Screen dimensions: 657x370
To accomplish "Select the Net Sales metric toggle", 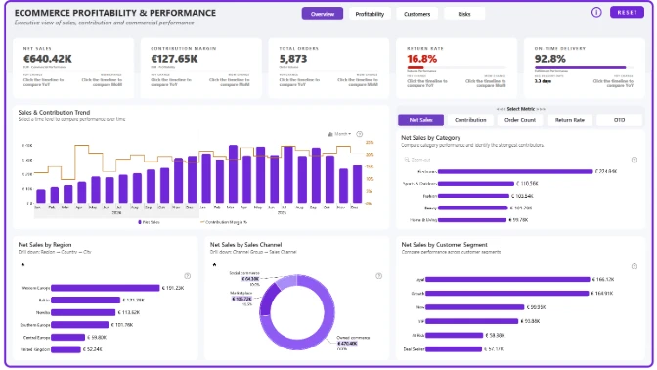I will pos(420,120).
